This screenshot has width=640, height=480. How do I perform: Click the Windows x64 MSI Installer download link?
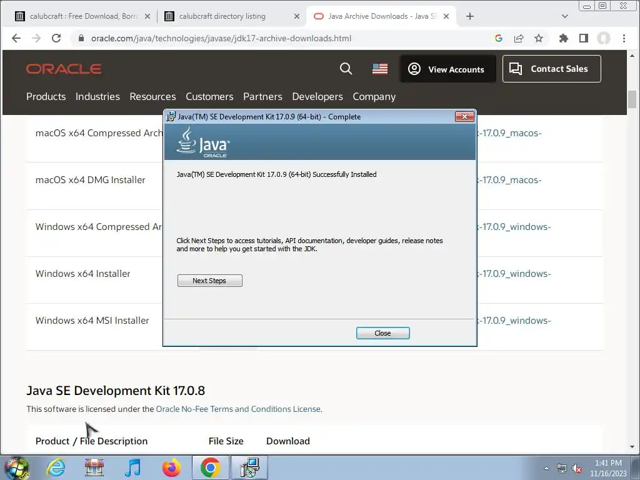click(514, 321)
